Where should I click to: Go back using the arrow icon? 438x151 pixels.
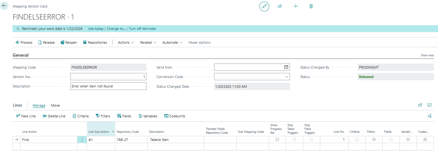tap(4, 6)
